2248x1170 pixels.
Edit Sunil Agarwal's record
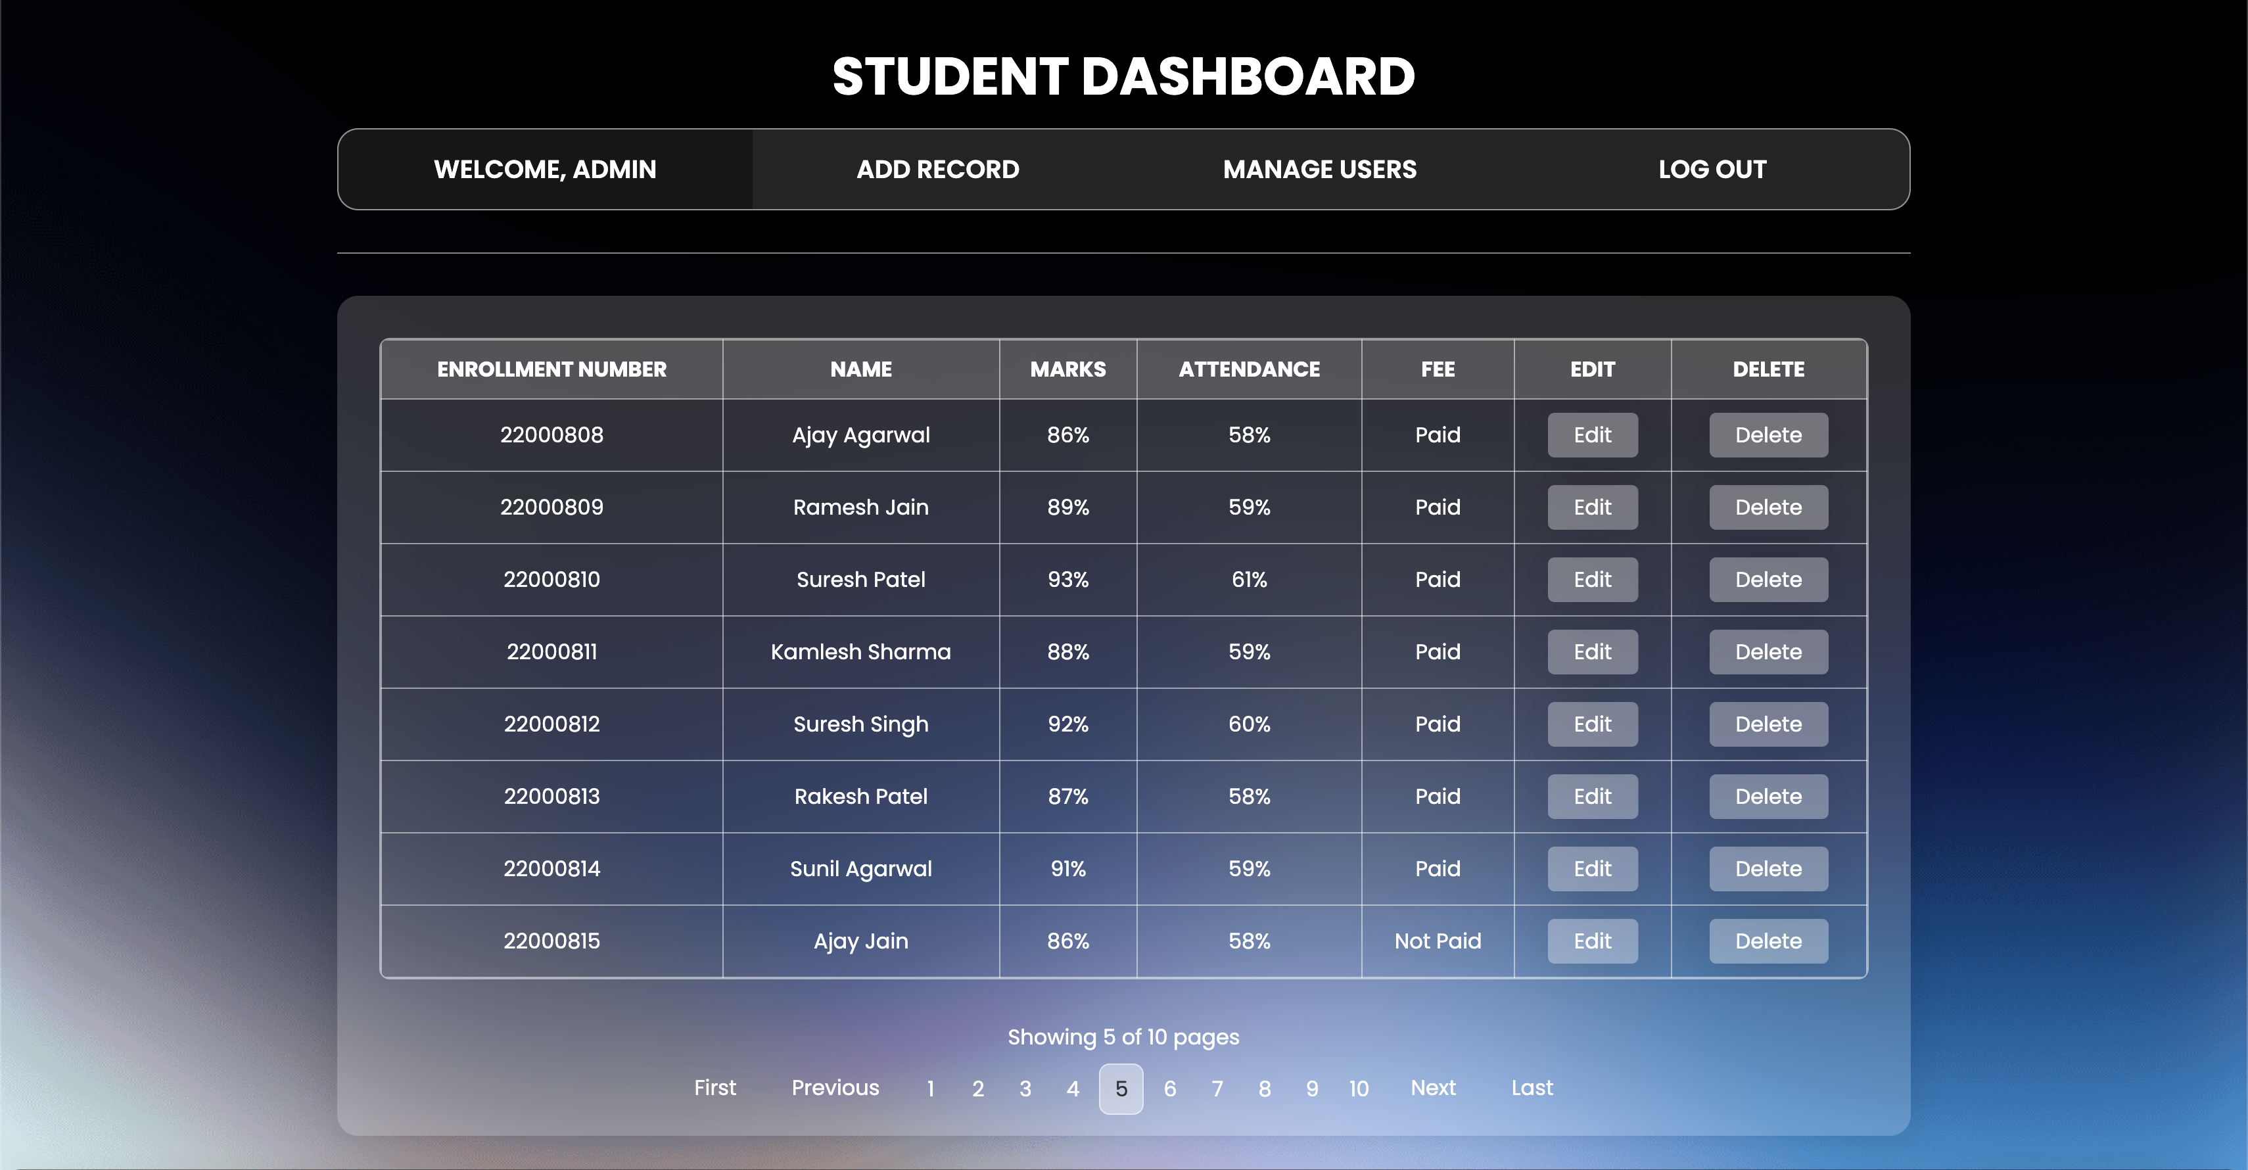(x=1592, y=869)
